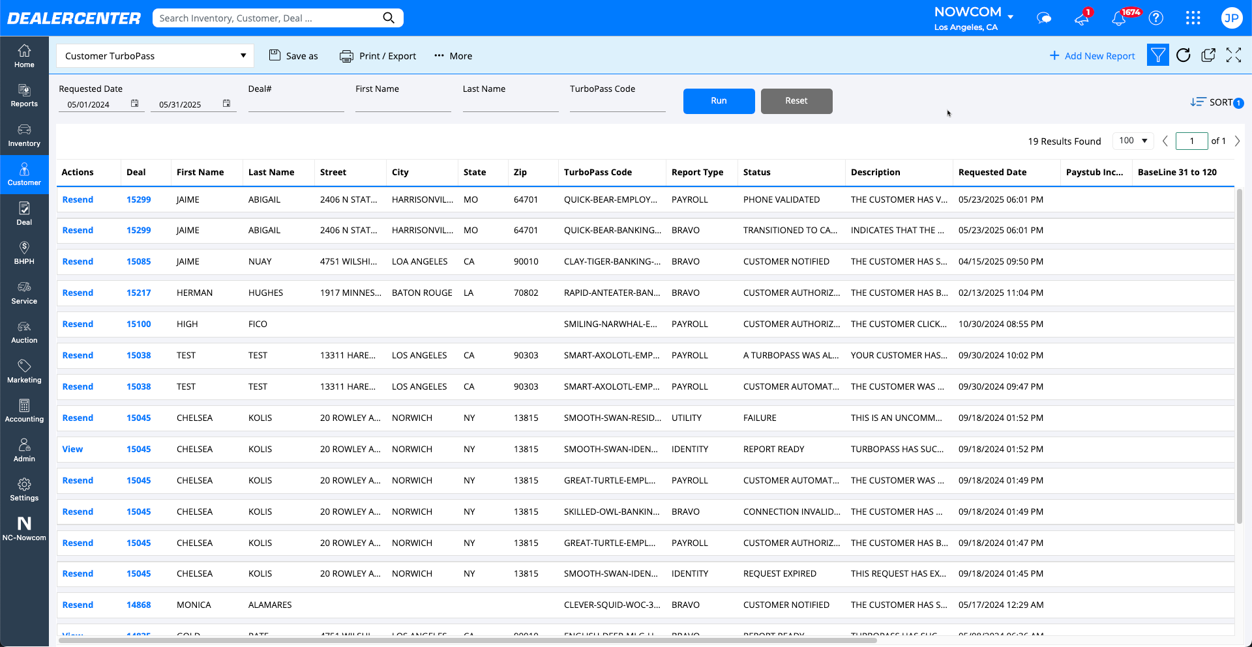The height and width of the screenshot is (647, 1252).
Task: Open deal 14868 link
Action: (x=138, y=605)
